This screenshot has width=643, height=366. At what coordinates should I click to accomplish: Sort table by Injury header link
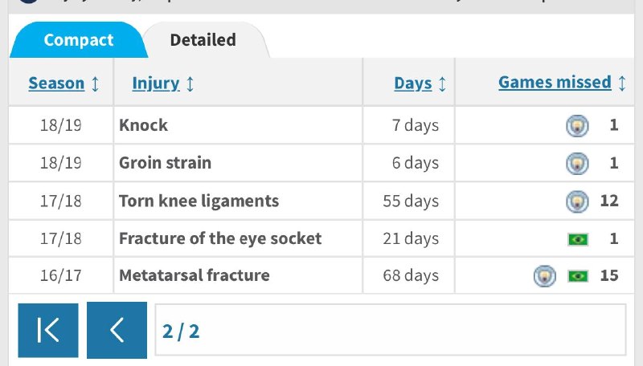(156, 83)
